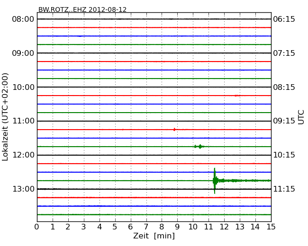Click the 13:00 local time label

pos(23,189)
